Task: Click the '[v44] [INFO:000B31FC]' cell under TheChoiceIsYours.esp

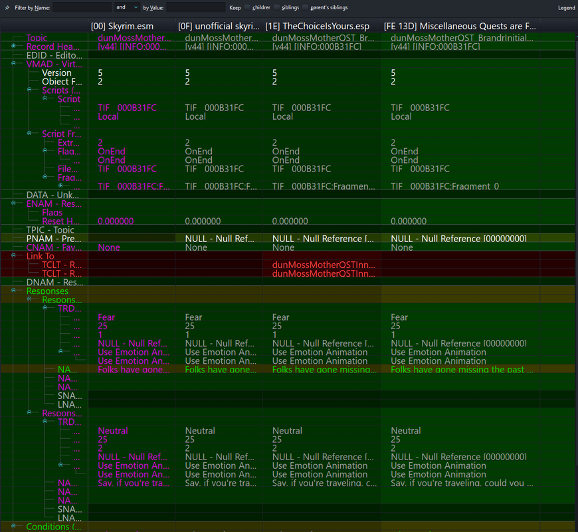Action: click(x=317, y=47)
